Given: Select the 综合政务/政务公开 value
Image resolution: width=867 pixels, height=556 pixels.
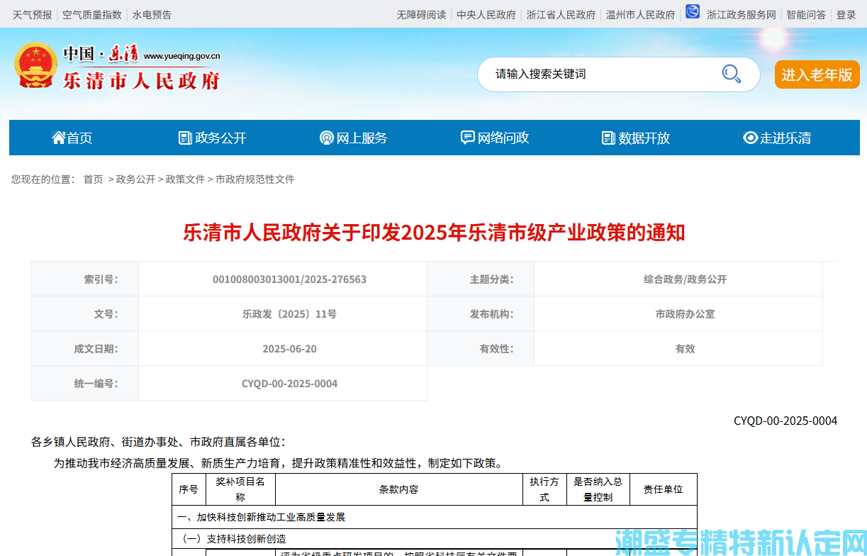Looking at the screenshot, I should point(685,279).
